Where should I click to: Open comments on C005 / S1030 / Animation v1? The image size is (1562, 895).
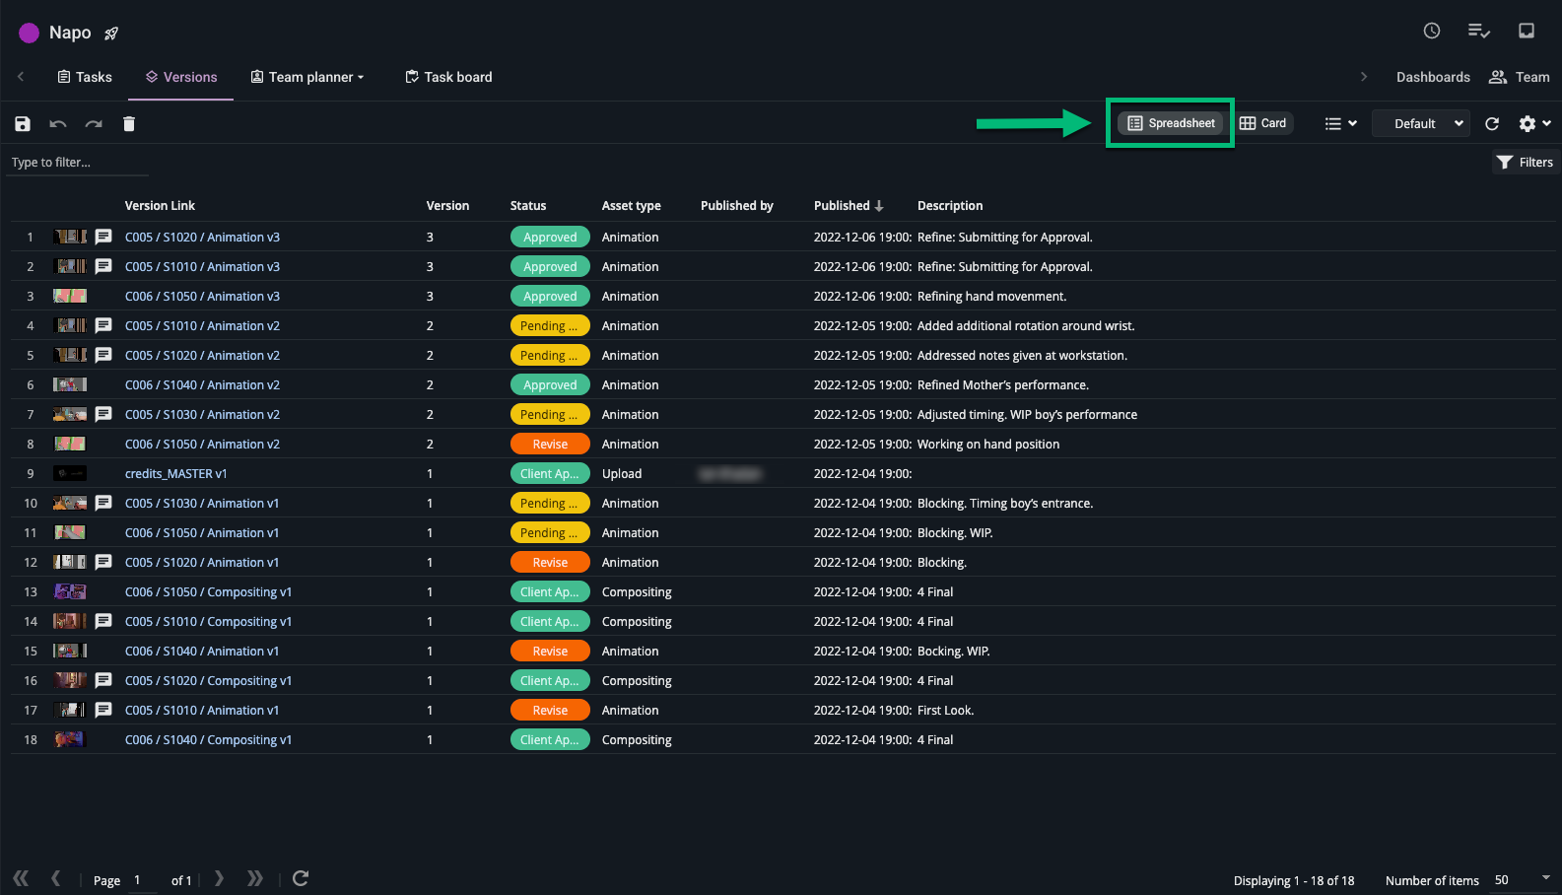tap(103, 503)
